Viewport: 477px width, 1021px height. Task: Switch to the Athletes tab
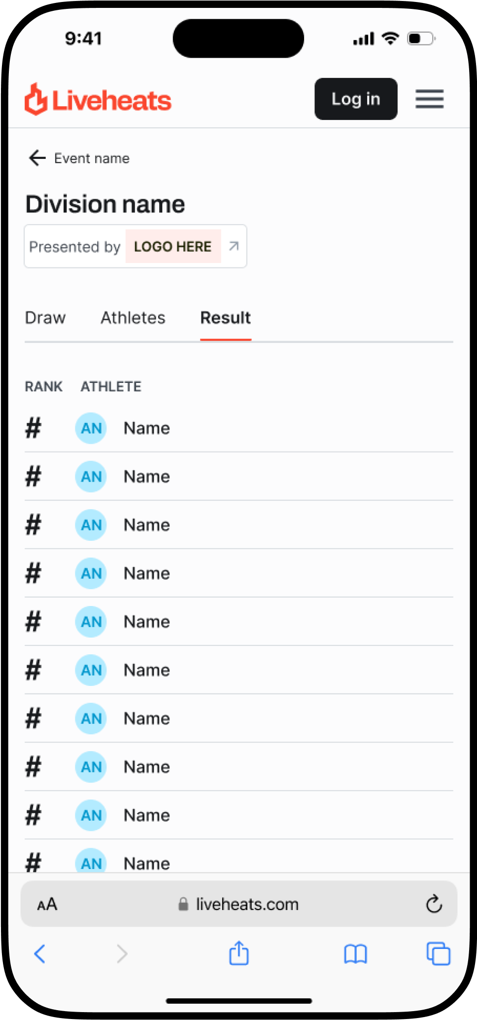[x=133, y=318]
